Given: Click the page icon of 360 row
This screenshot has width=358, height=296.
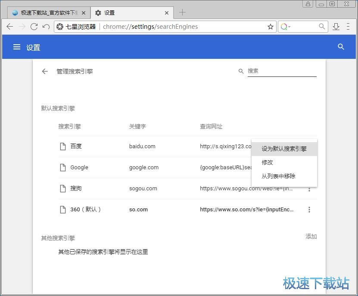Looking at the screenshot, I should pos(63,210).
